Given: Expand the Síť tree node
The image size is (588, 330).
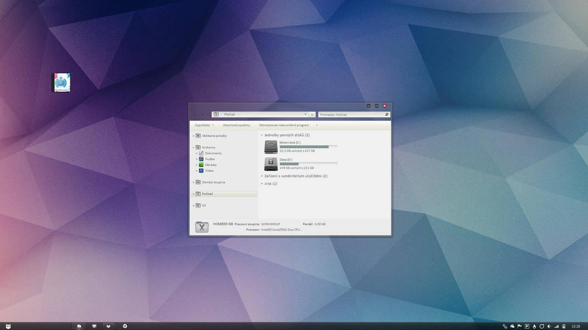Looking at the screenshot, I should pyautogui.click(x=193, y=206).
